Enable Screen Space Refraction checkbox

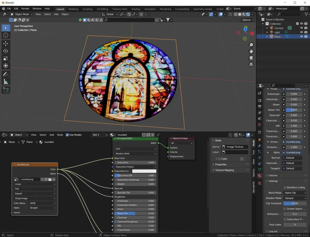[285, 209]
